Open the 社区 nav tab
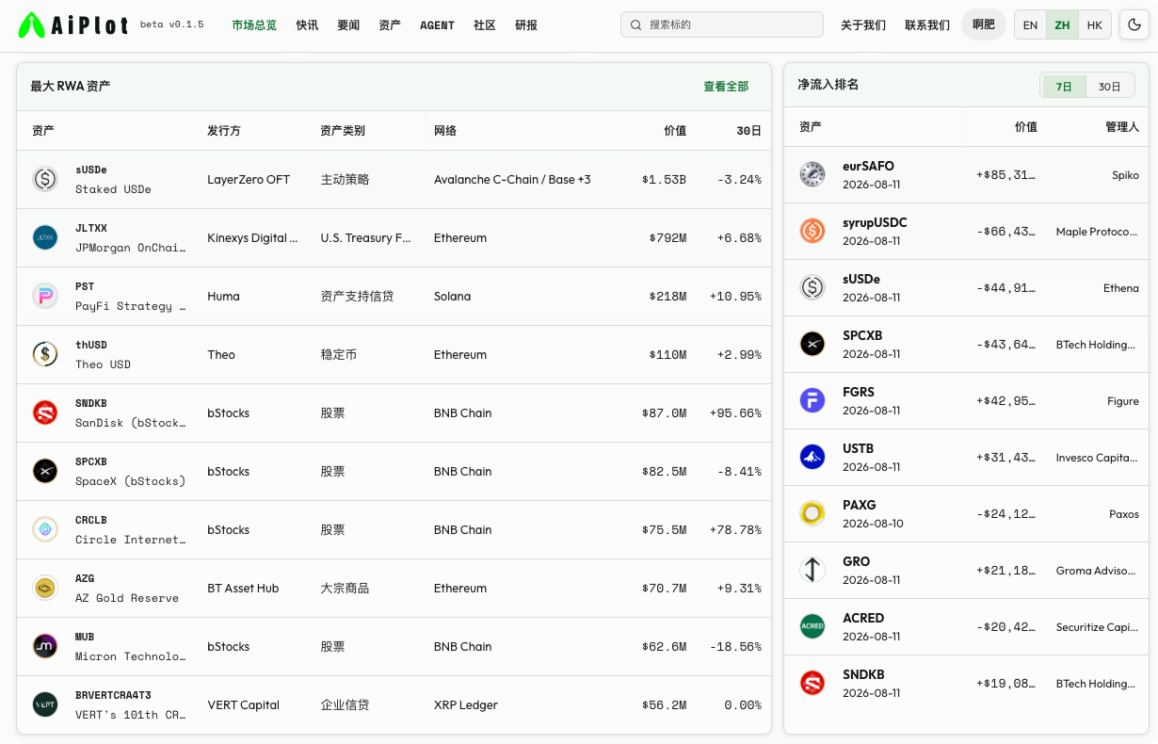Image resolution: width=1158 pixels, height=744 pixels. click(x=485, y=25)
